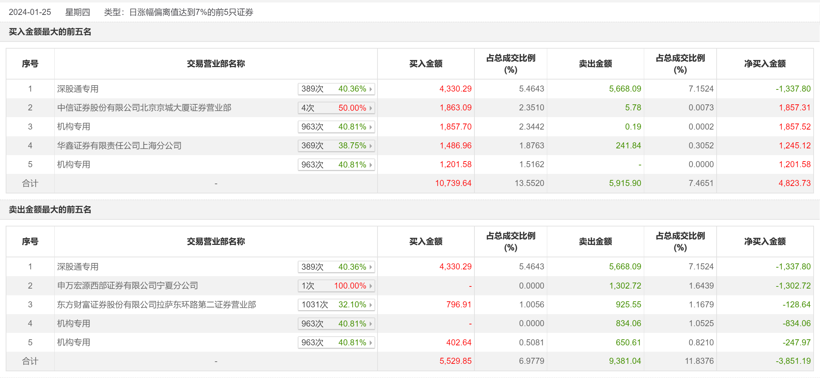
Task: Click 深股通专用 in the sell table
Action: (x=78, y=267)
